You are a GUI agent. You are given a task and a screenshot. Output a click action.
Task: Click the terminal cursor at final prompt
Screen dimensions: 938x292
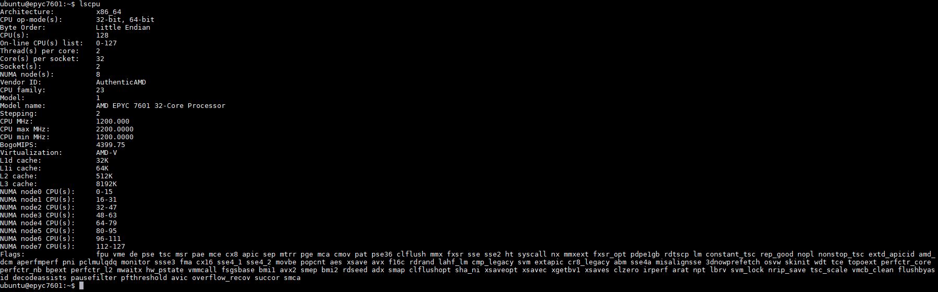(x=81, y=286)
